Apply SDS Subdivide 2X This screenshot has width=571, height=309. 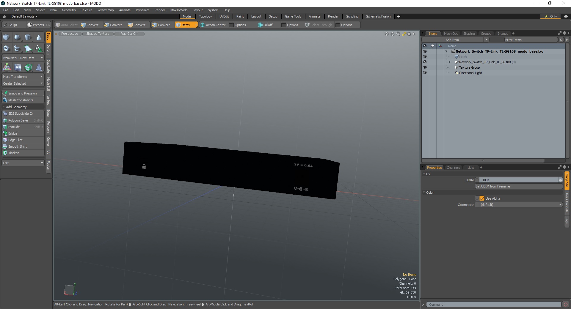[x=23, y=113]
